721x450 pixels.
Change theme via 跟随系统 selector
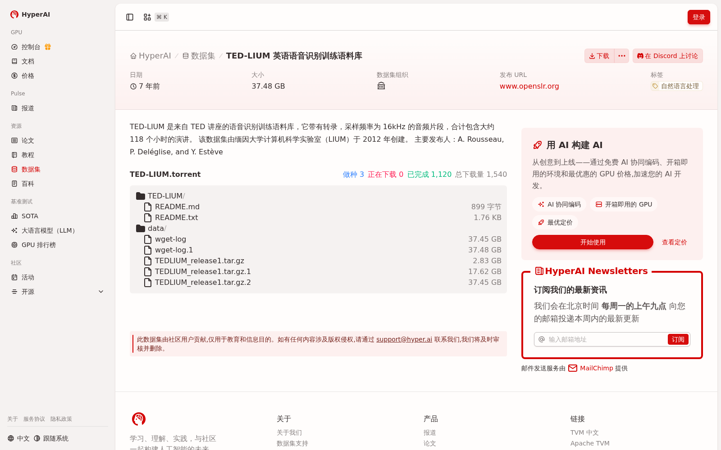point(51,438)
